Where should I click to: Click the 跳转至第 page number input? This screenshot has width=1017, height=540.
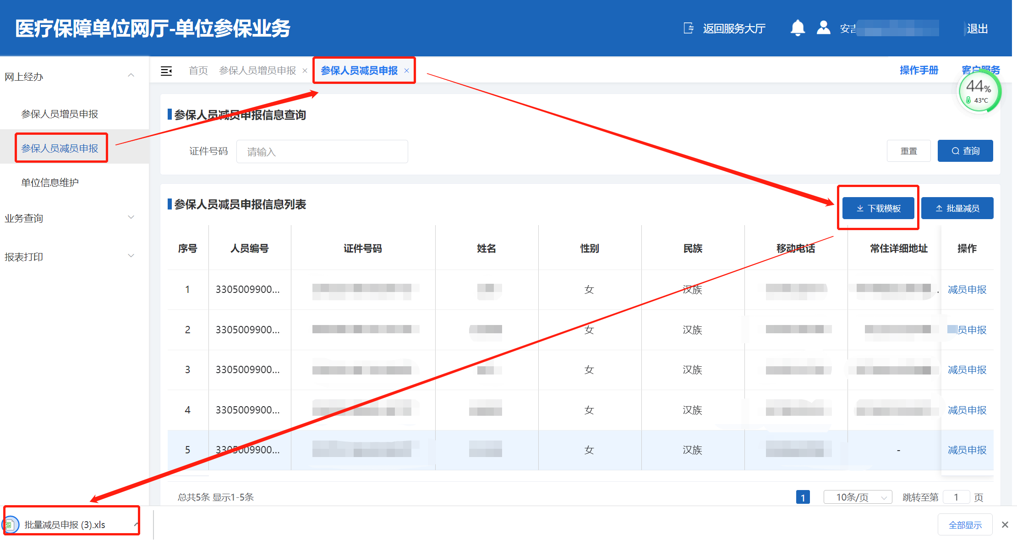pyautogui.click(x=956, y=497)
